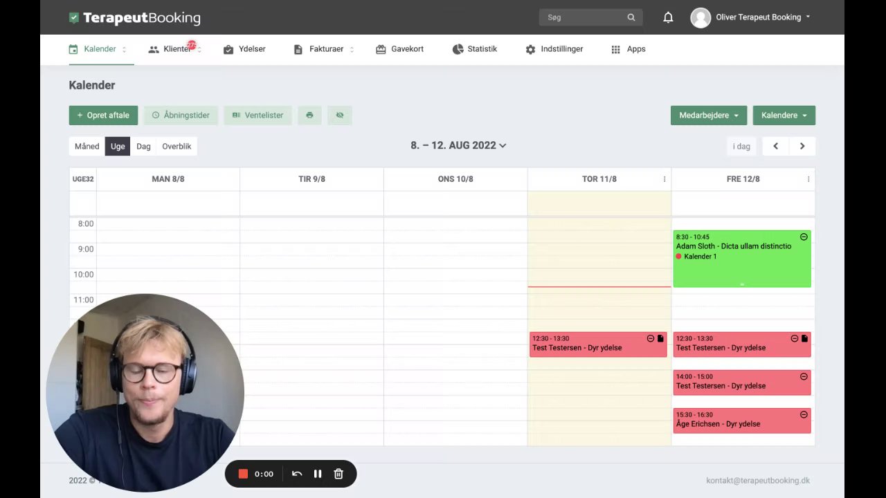Click document icon on Thursday 12:30 appointment
The image size is (886, 498).
click(x=660, y=338)
